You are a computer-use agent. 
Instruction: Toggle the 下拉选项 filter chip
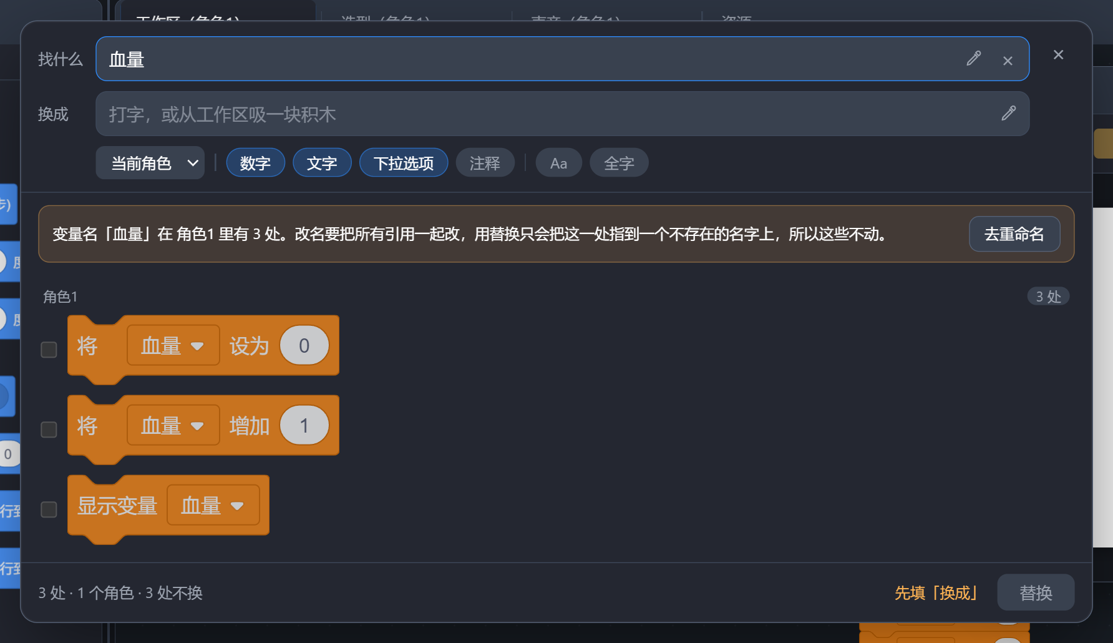(404, 163)
